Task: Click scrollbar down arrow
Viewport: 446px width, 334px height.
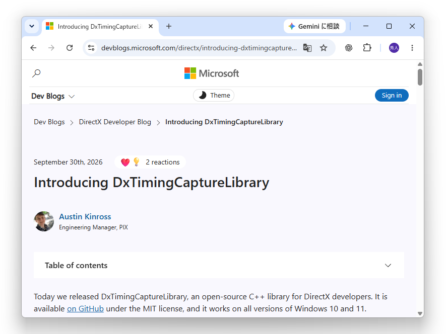Action: [x=420, y=313]
